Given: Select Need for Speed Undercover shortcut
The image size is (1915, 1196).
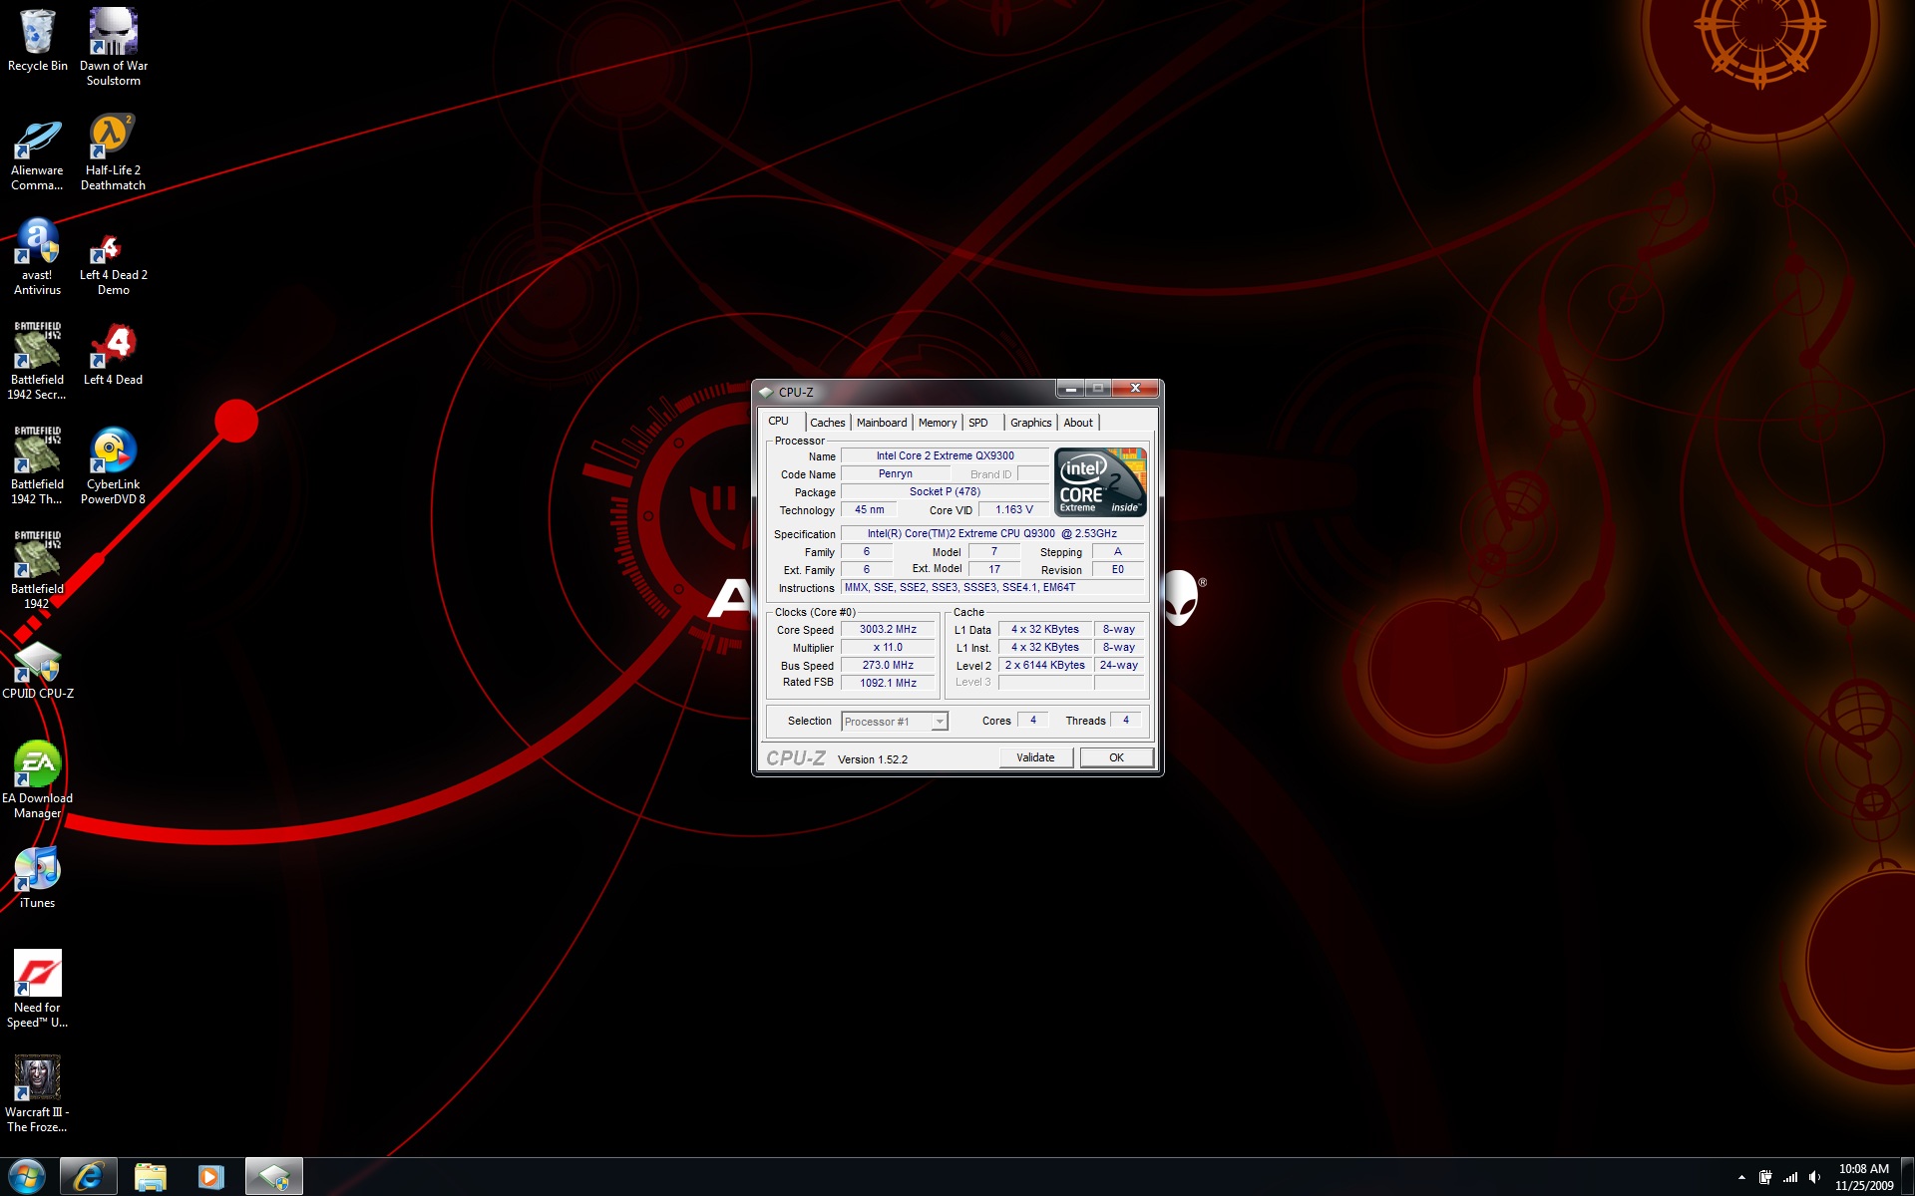Looking at the screenshot, I should click(x=38, y=989).
